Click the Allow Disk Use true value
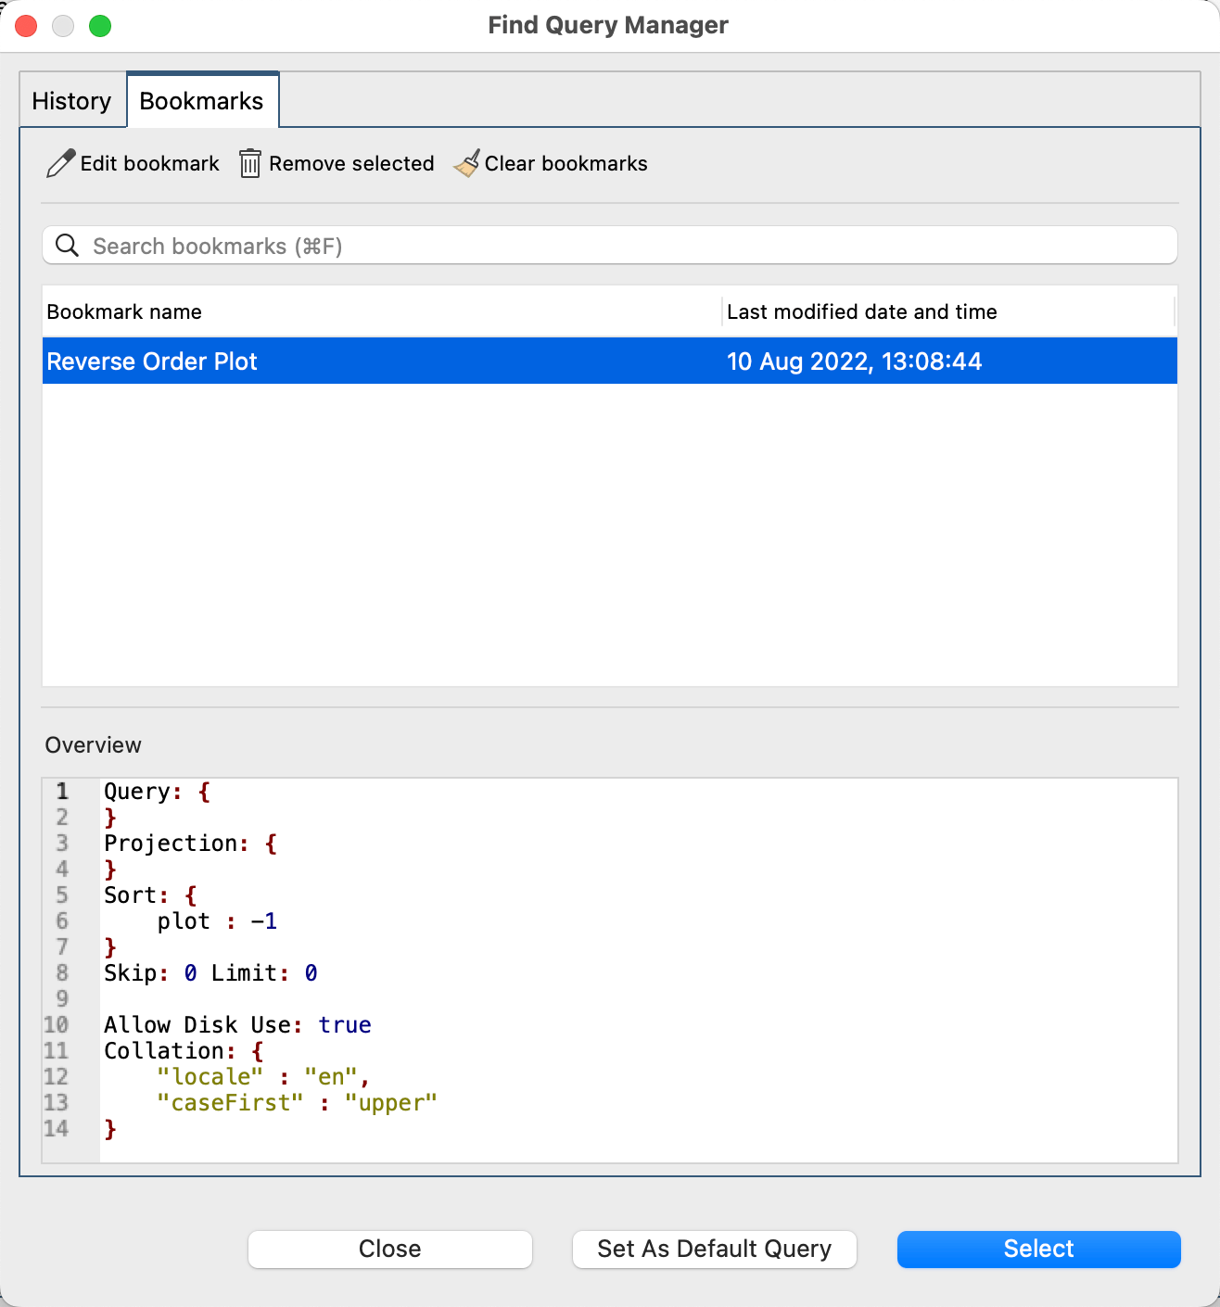The height and width of the screenshot is (1307, 1220). (x=345, y=1024)
